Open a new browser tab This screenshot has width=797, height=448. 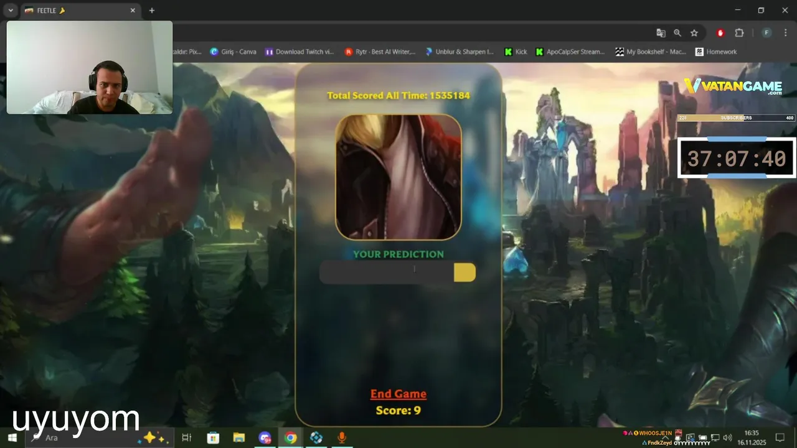pyautogui.click(x=152, y=11)
